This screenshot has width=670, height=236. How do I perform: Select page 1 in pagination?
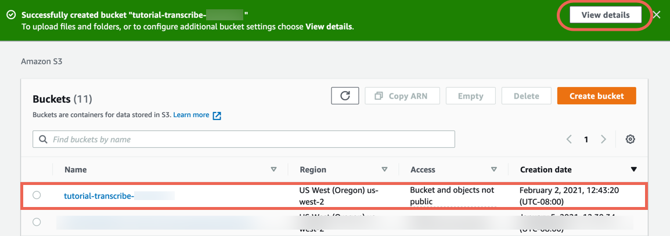[586, 139]
